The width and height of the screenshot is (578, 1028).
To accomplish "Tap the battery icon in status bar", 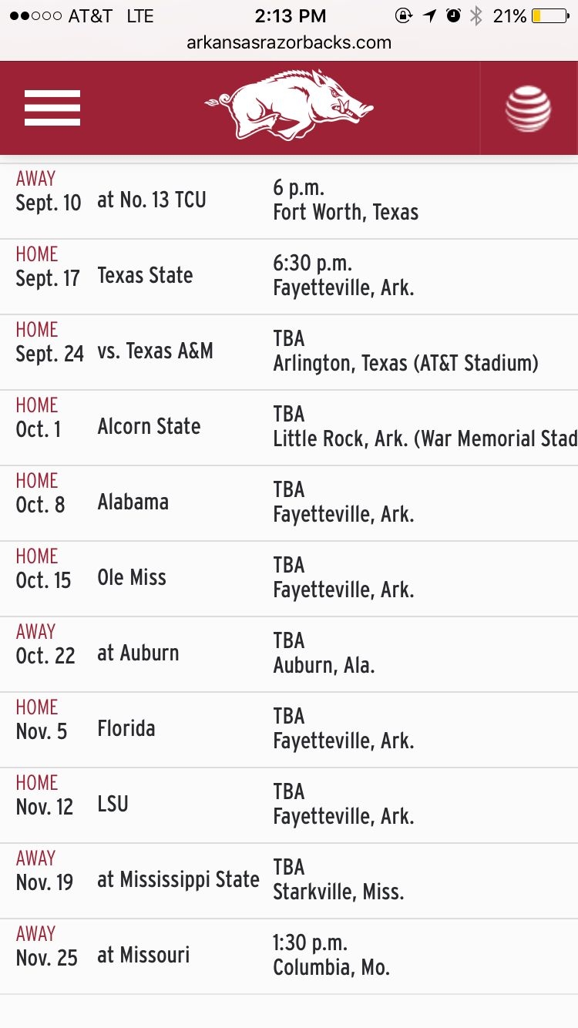I will 550,16.
